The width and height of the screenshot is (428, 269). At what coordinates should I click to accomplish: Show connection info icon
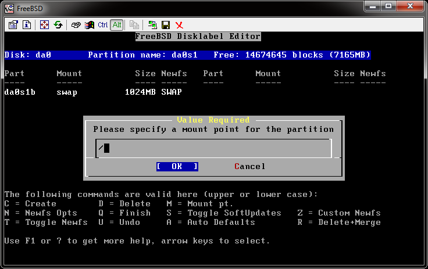(27, 25)
